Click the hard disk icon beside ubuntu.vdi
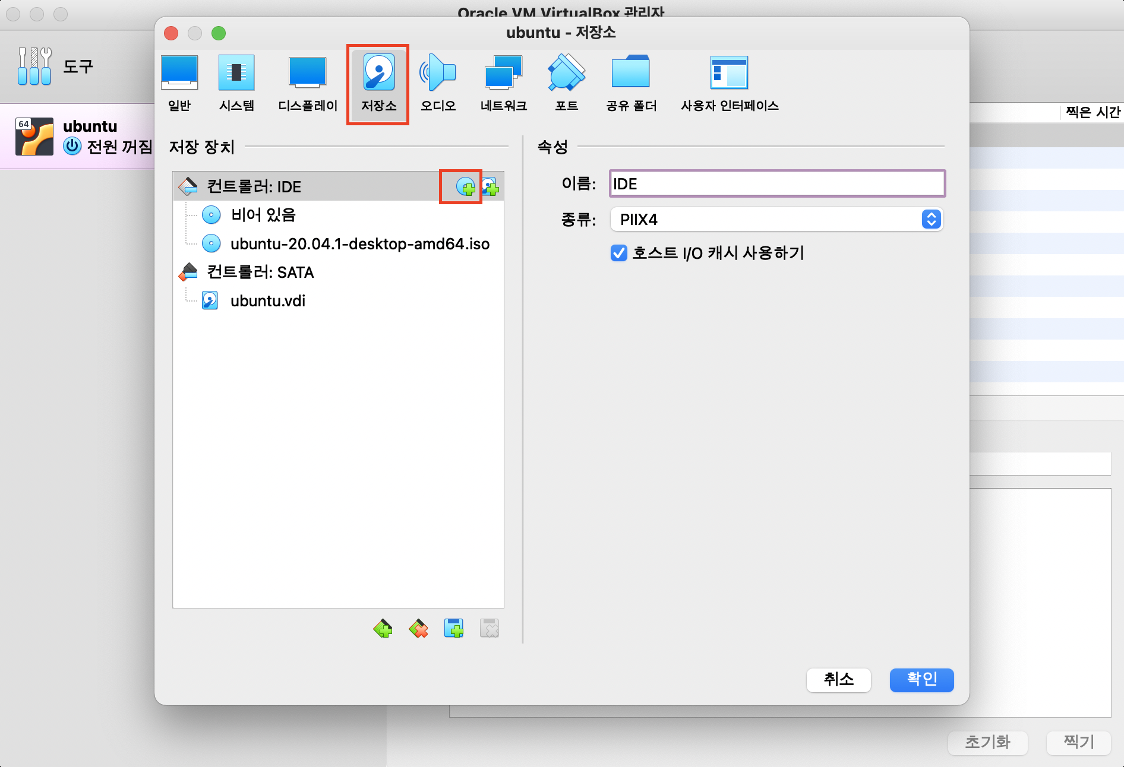 click(x=210, y=300)
